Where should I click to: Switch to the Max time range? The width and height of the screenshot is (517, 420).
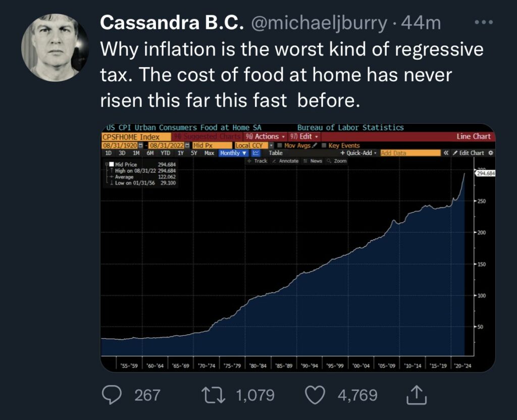[209, 153]
